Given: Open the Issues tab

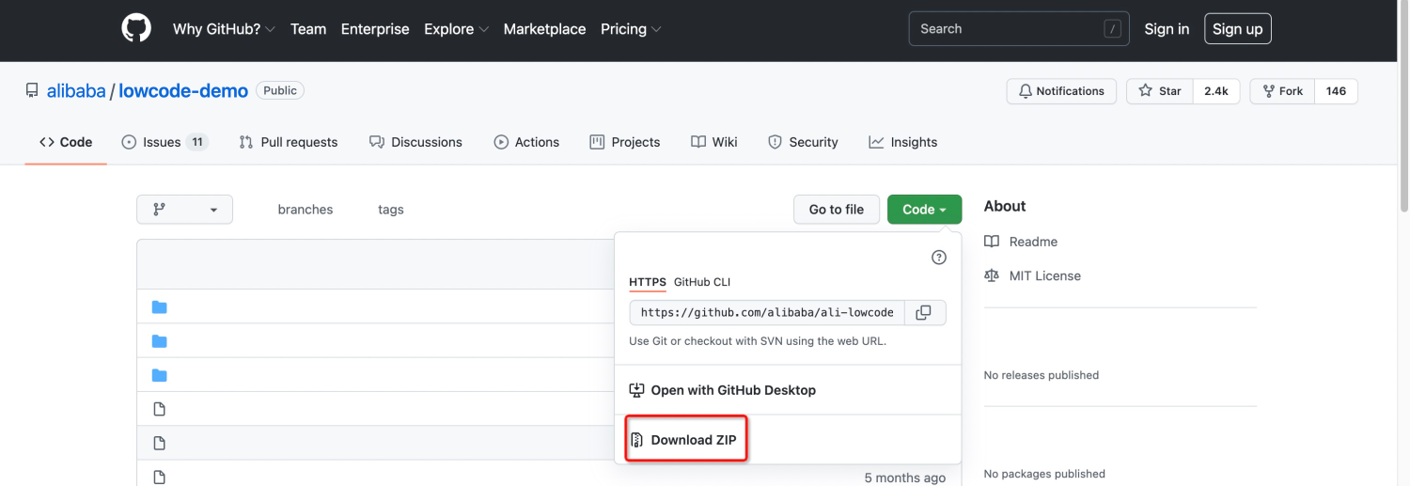Looking at the screenshot, I should point(164,142).
